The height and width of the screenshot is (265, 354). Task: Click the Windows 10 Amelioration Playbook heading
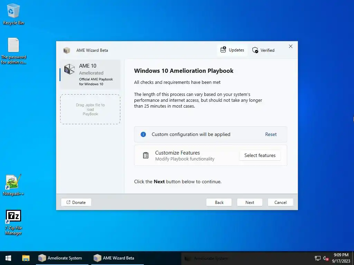coord(184,71)
